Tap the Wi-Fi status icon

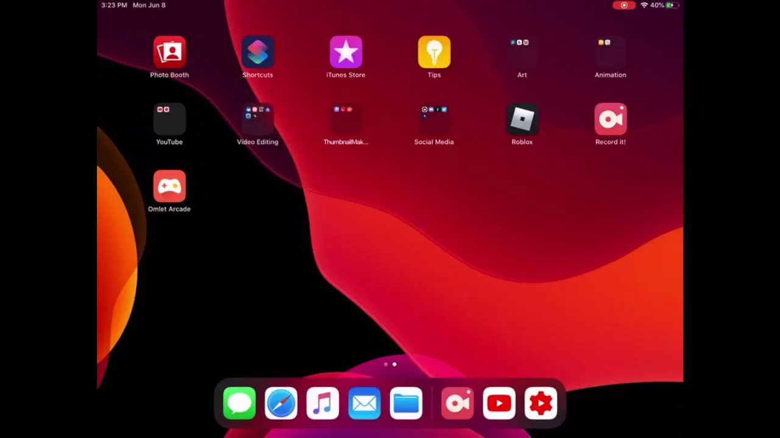[x=644, y=5]
